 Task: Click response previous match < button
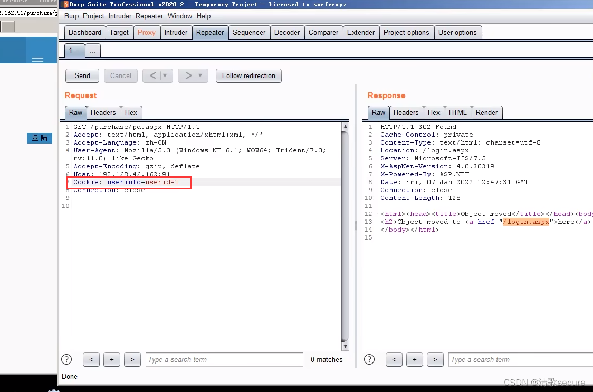394,359
